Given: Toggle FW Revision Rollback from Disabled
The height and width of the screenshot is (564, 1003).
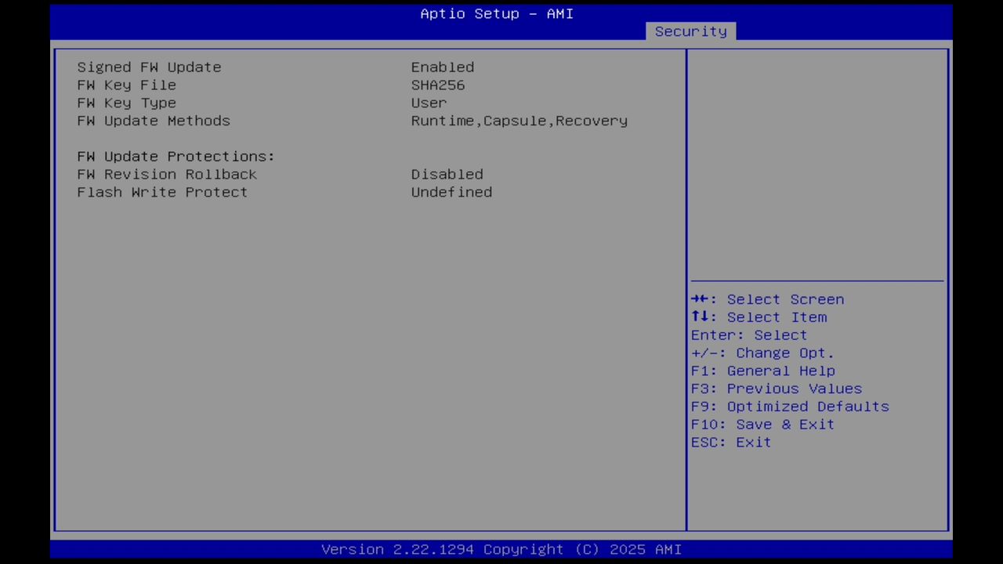Looking at the screenshot, I should (447, 174).
